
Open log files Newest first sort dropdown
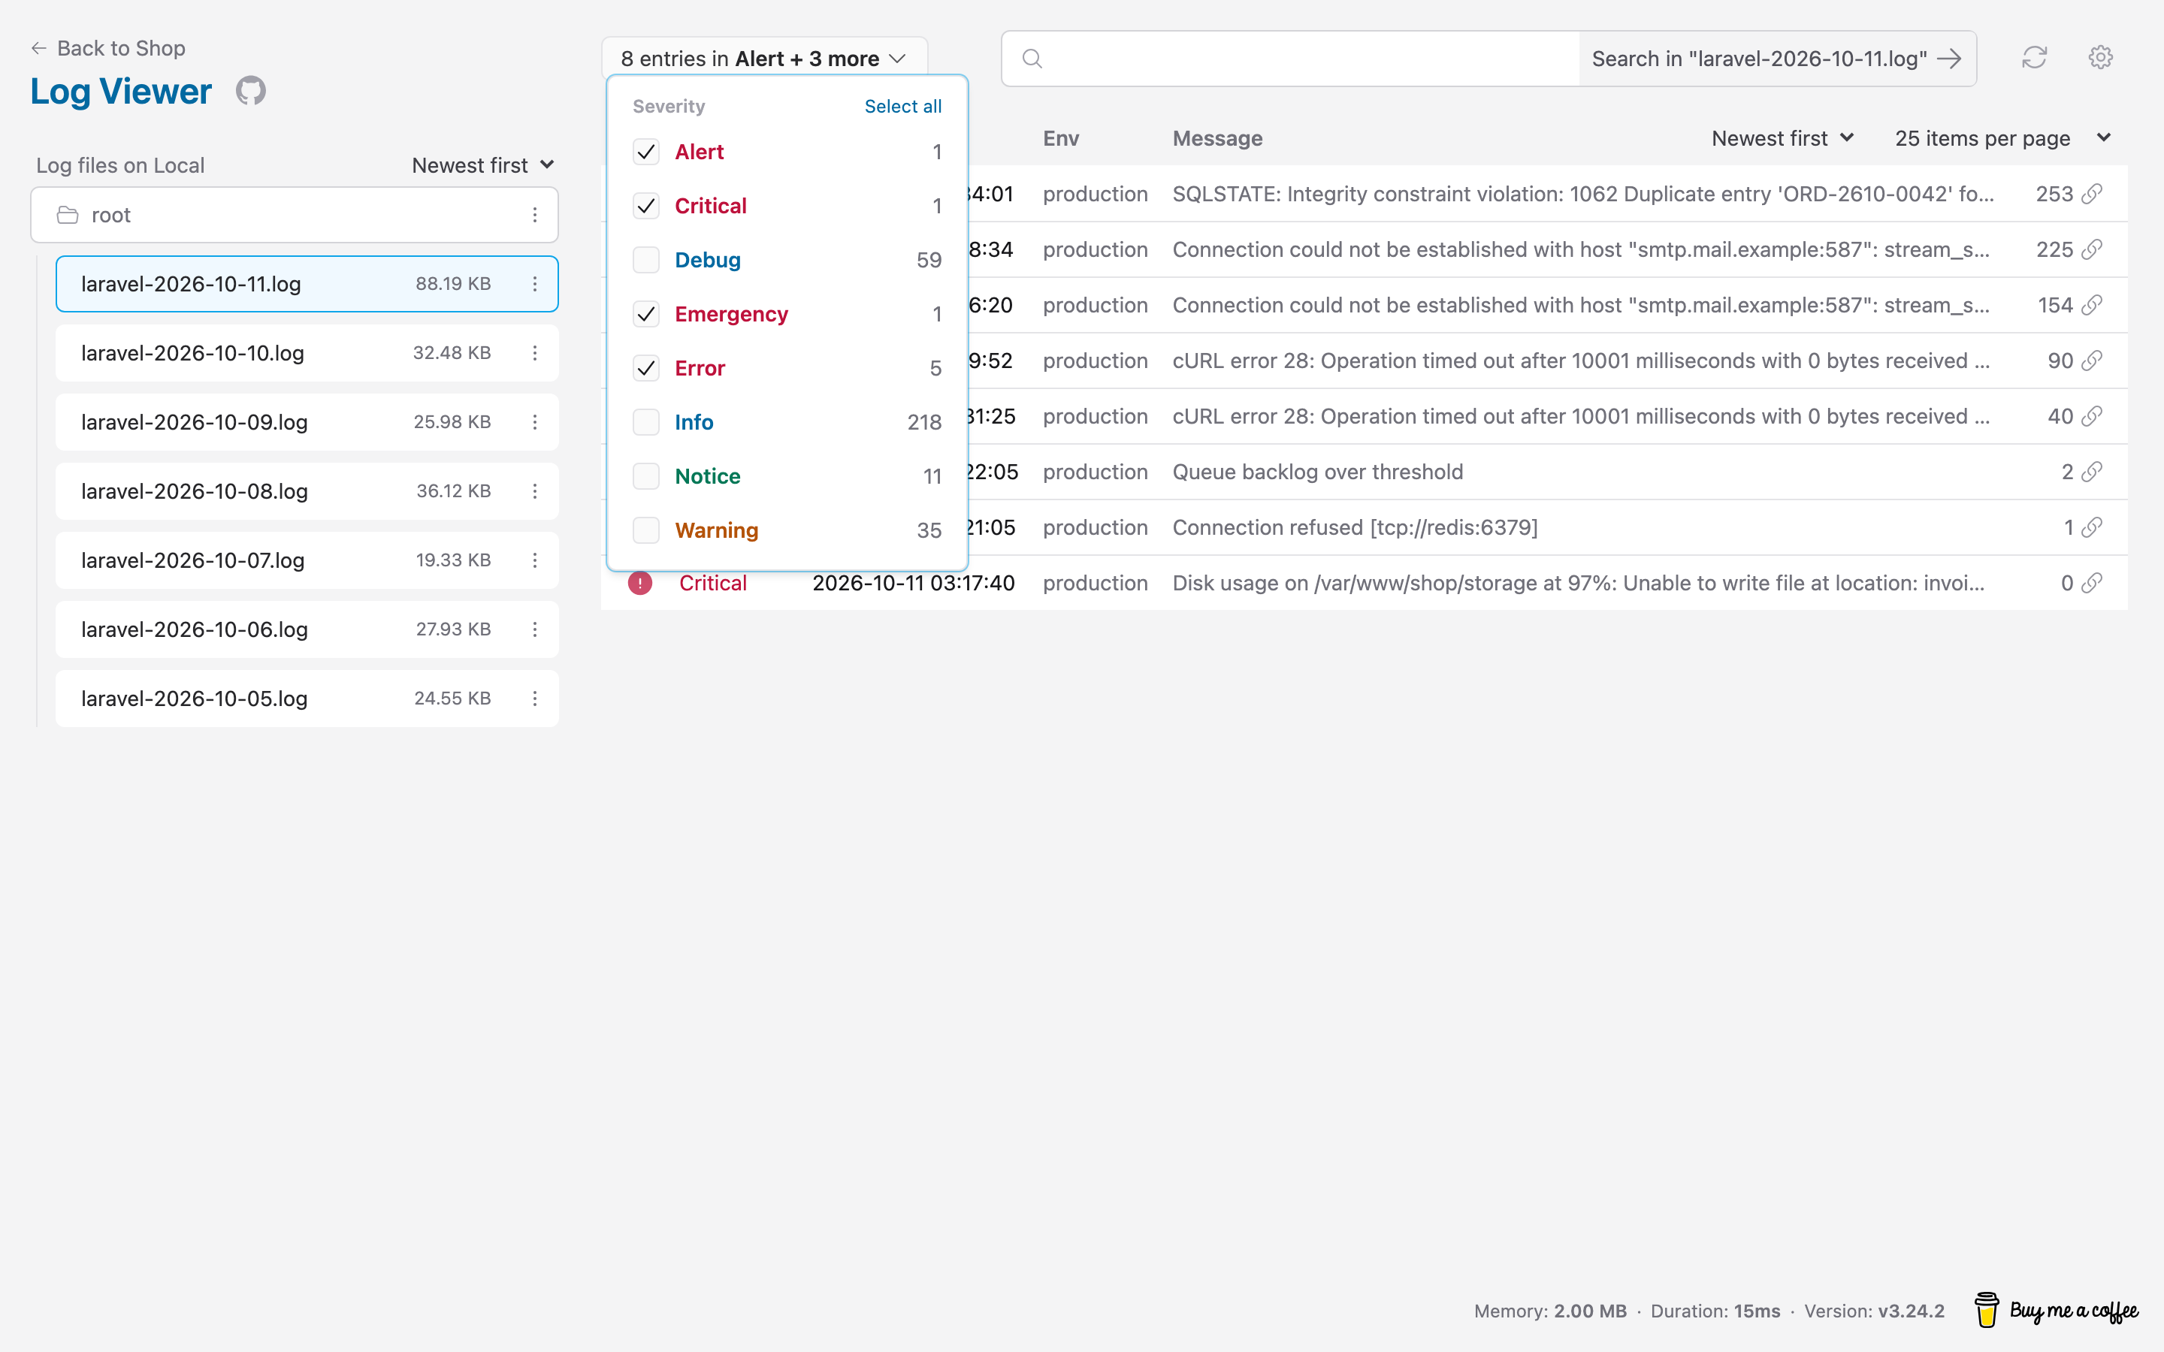pyautogui.click(x=483, y=165)
